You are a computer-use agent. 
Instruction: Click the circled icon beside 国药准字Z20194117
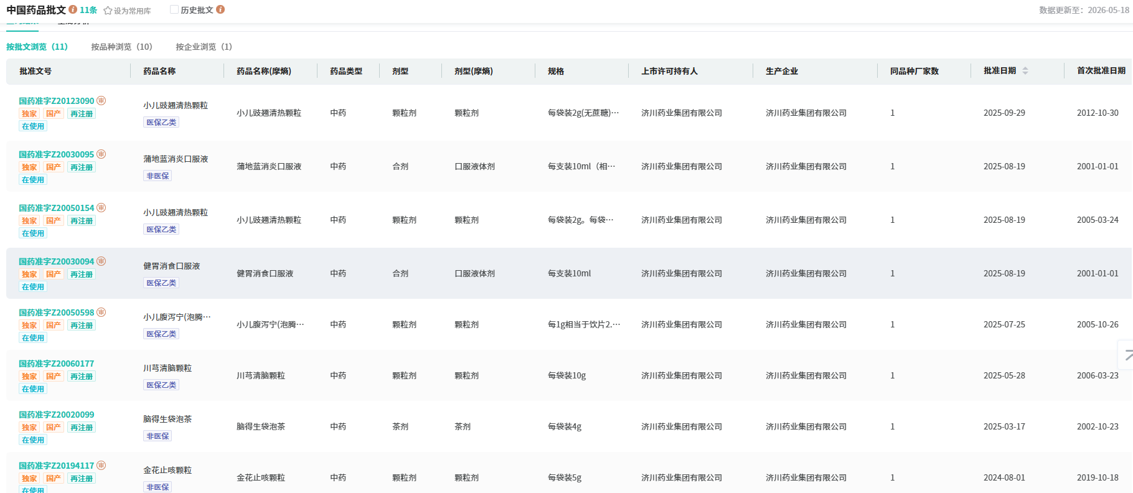coord(101,465)
